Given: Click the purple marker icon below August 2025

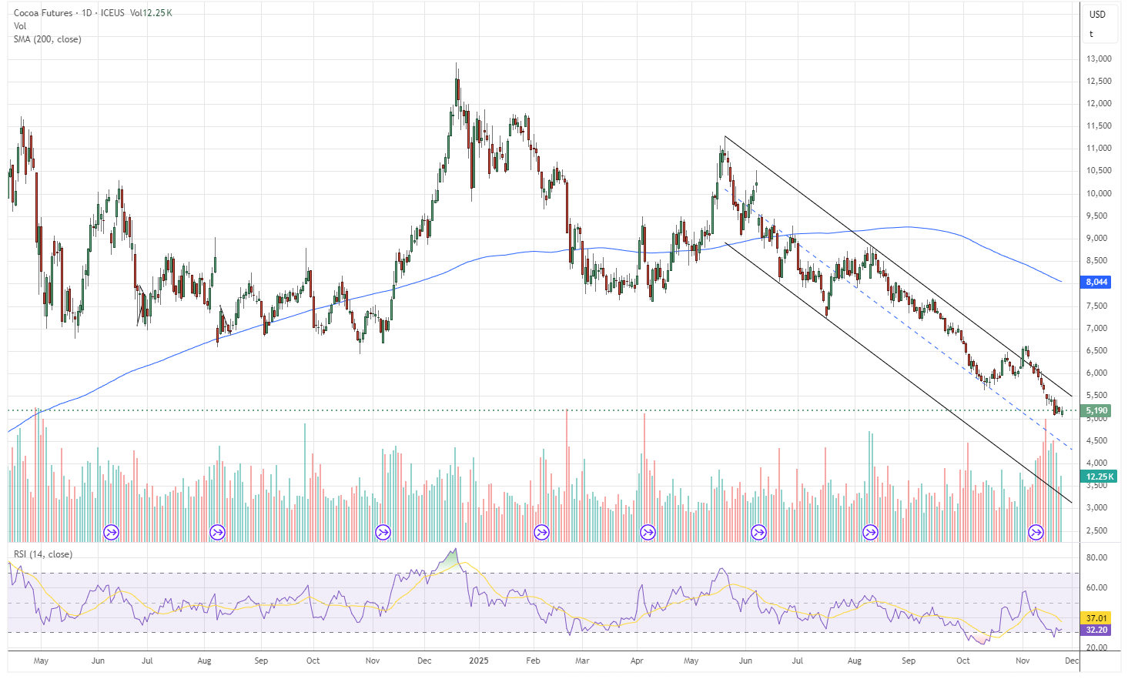Looking at the screenshot, I should (870, 530).
